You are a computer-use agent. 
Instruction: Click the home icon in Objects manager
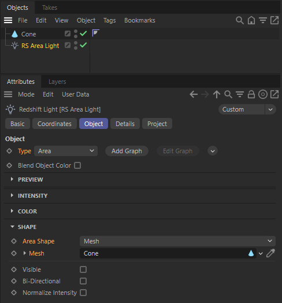tap(251, 20)
